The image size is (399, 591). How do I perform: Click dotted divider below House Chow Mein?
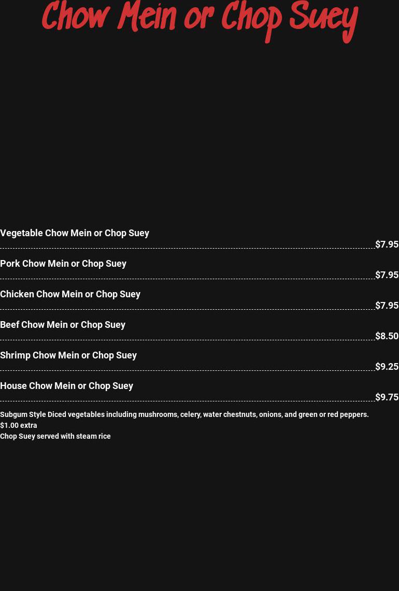[187, 401]
